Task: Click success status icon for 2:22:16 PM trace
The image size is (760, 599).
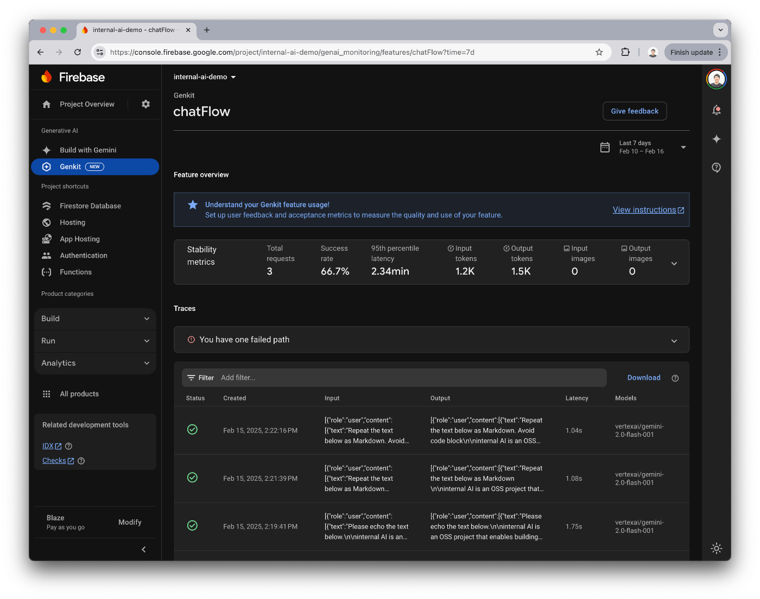Action: [x=192, y=430]
